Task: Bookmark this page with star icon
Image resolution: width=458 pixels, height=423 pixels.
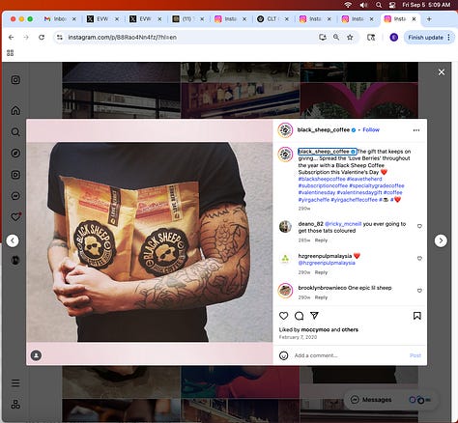Action: pyautogui.click(x=350, y=38)
